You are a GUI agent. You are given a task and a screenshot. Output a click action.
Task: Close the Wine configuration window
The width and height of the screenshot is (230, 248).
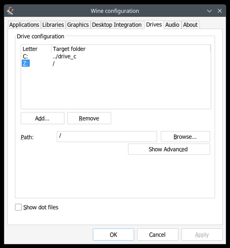click(220, 11)
